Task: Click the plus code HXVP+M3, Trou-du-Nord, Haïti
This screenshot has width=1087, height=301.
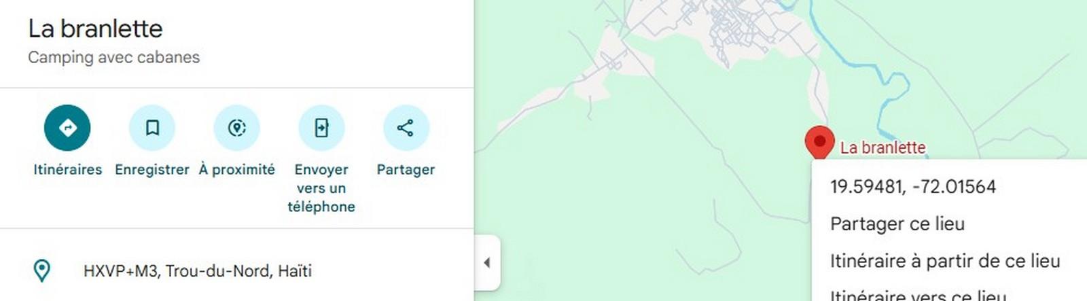Action: click(198, 271)
